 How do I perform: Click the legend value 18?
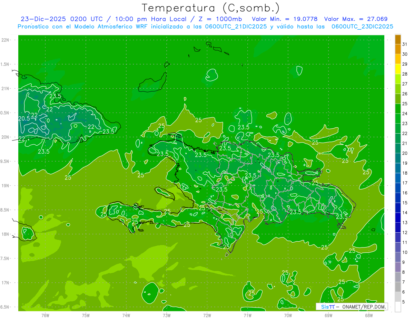point(405,173)
